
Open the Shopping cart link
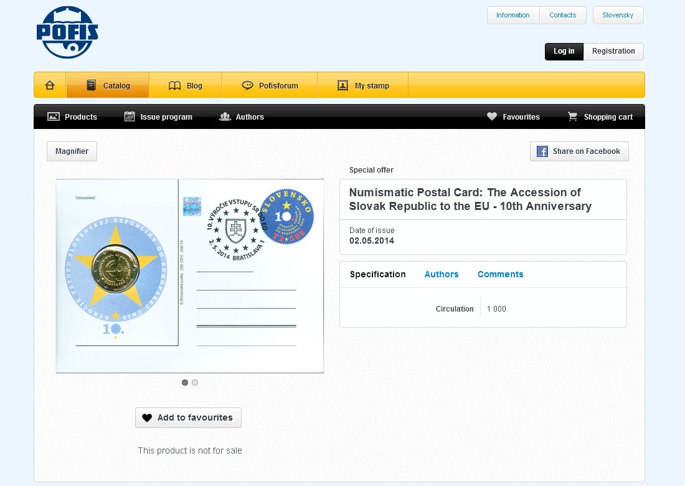pos(600,117)
